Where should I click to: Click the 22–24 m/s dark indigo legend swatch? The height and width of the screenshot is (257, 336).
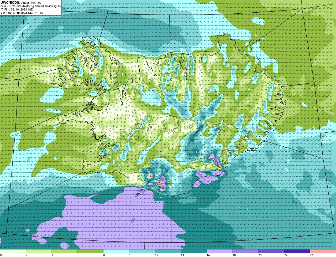[297, 251]
